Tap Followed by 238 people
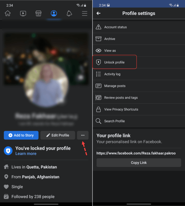The image size is (185, 206). [33, 196]
